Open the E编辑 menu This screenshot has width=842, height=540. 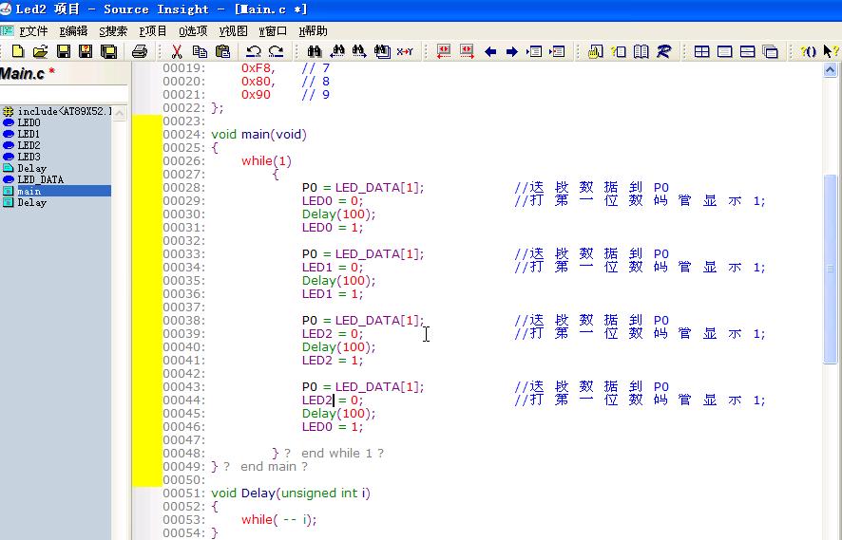click(73, 31)
